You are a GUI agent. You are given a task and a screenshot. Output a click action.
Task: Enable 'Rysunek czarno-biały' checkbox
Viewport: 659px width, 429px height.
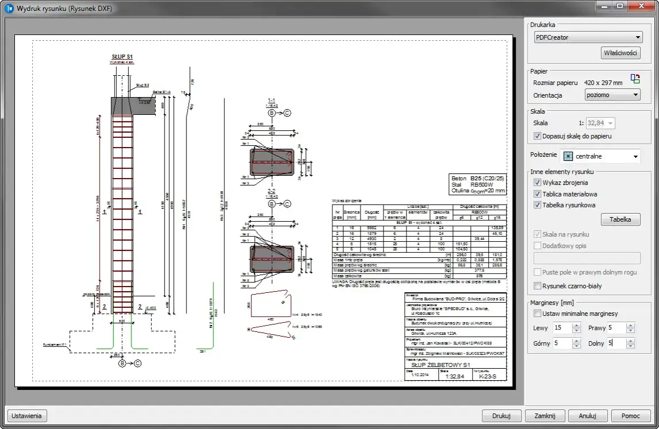coord(537,286)
